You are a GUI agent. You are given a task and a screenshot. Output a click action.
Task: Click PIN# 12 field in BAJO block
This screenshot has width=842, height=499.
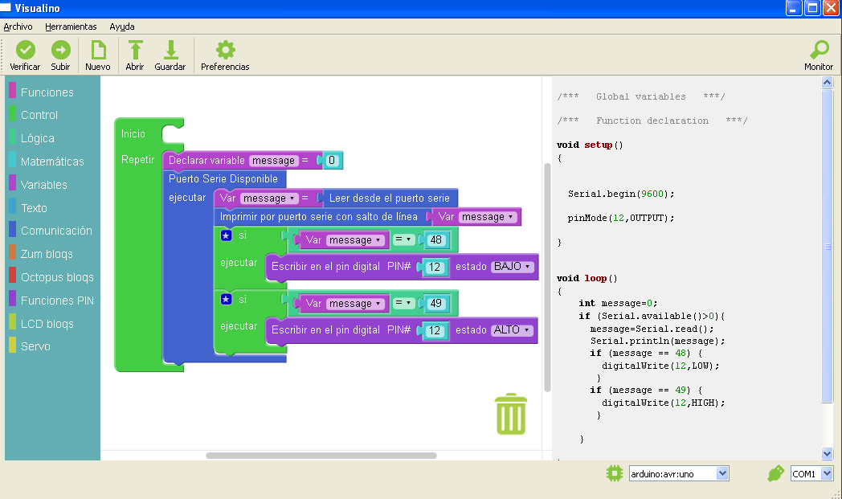[435, 267]
